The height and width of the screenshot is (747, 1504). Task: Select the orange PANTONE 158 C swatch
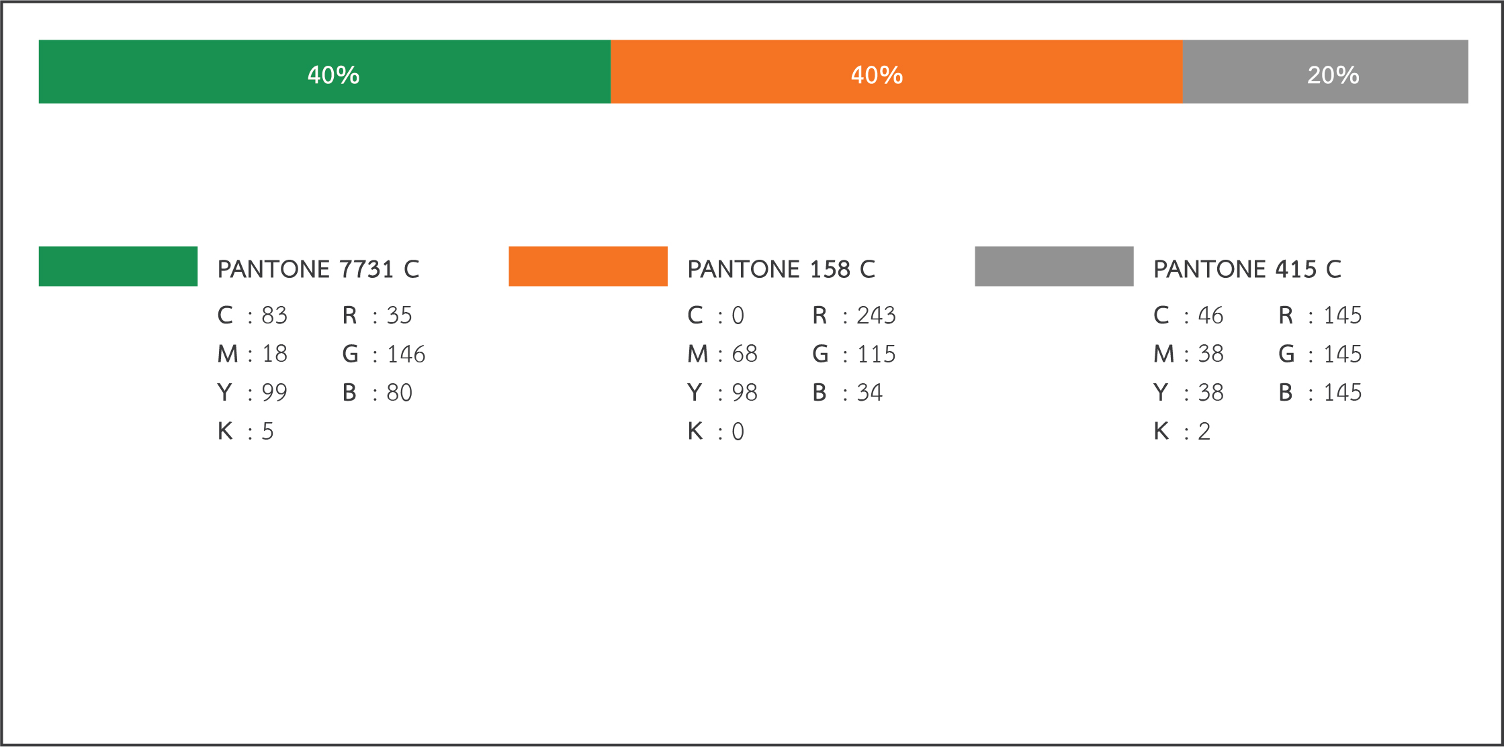click(588, 266)
